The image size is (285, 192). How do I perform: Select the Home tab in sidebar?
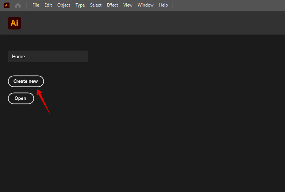pos(48,56)
